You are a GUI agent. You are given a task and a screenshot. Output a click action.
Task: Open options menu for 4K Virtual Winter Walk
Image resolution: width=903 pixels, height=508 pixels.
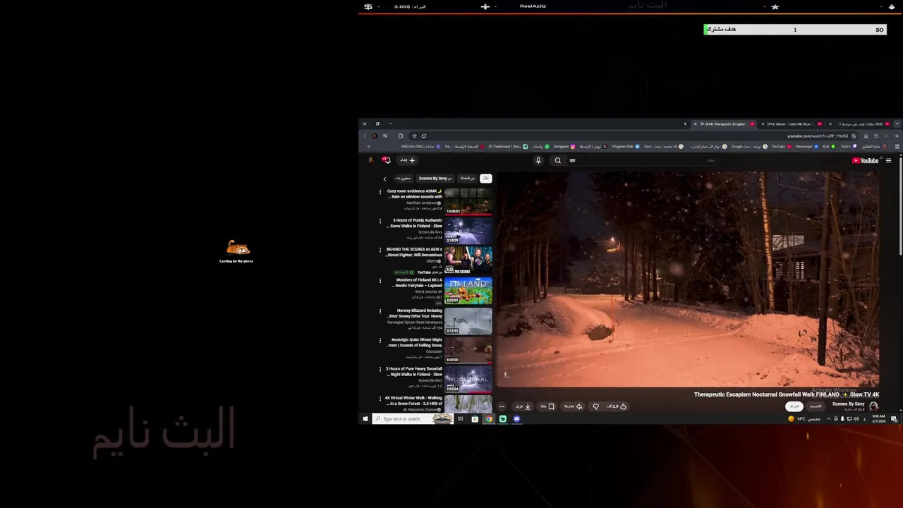tap(380, 399)
